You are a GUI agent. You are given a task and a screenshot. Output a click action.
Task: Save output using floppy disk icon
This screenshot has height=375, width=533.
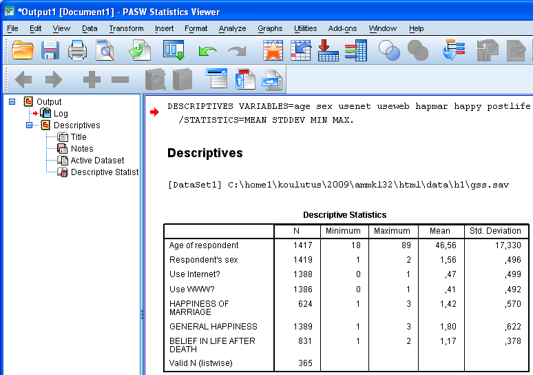[50, 50]
